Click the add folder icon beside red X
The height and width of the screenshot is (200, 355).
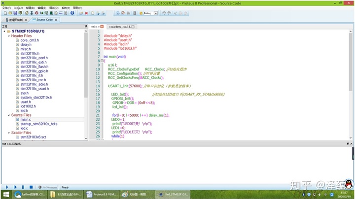[81, 13]
